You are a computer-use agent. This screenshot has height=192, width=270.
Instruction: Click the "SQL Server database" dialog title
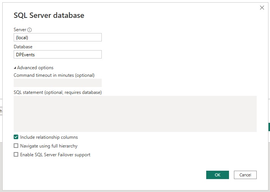click(49, 16)
